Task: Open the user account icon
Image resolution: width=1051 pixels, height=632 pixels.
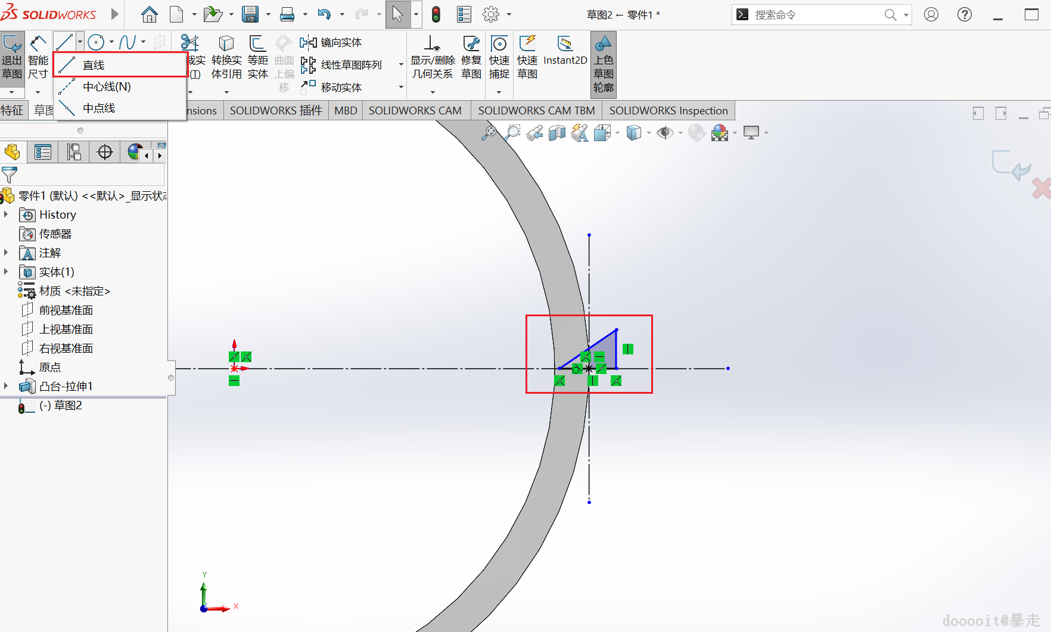Action: (931, 14)
